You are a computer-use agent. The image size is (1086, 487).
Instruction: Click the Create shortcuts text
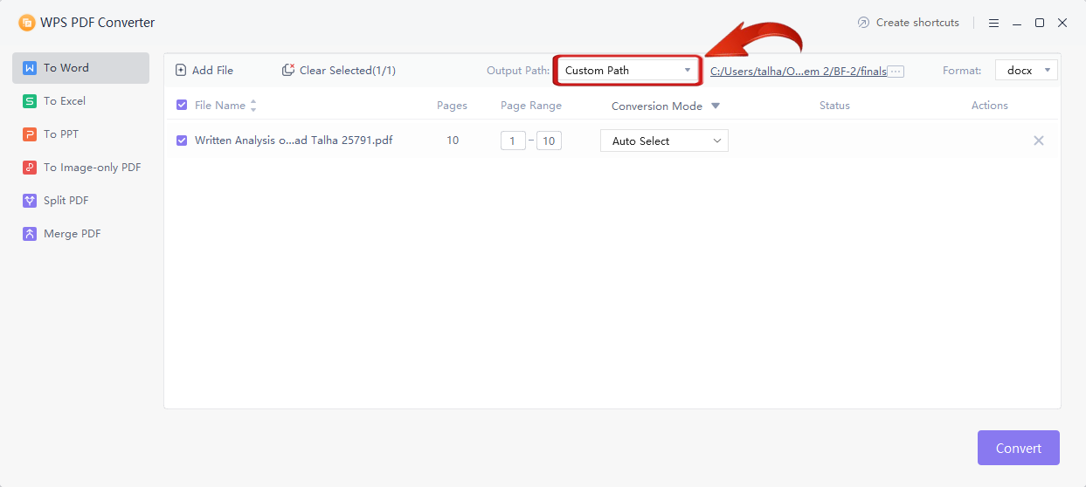(917, 23)
